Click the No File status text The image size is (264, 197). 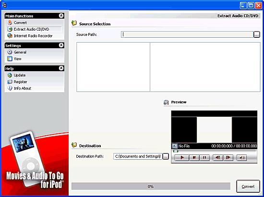(184, 146)
